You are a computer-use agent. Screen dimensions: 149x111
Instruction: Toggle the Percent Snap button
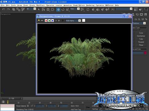[103, 9]
